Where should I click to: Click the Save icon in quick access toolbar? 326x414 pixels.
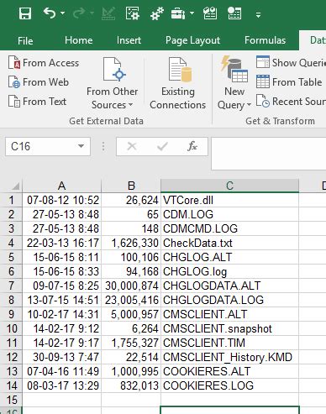click(25, 13)
